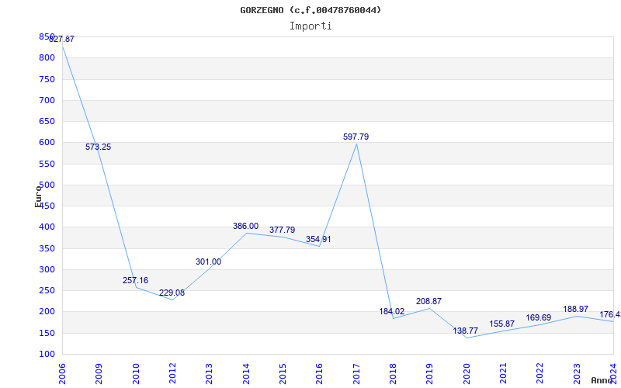621x388 pixels.
Task: Click the 597.79 peak data label
Action: 356,137
